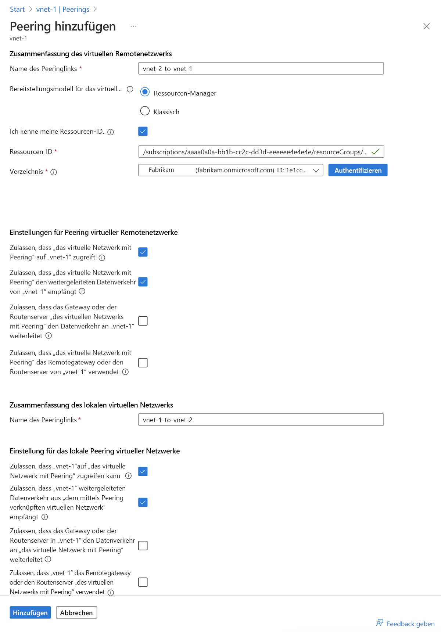
Task: Select the Klassisch radio button
Action: [x=145, y=111]
